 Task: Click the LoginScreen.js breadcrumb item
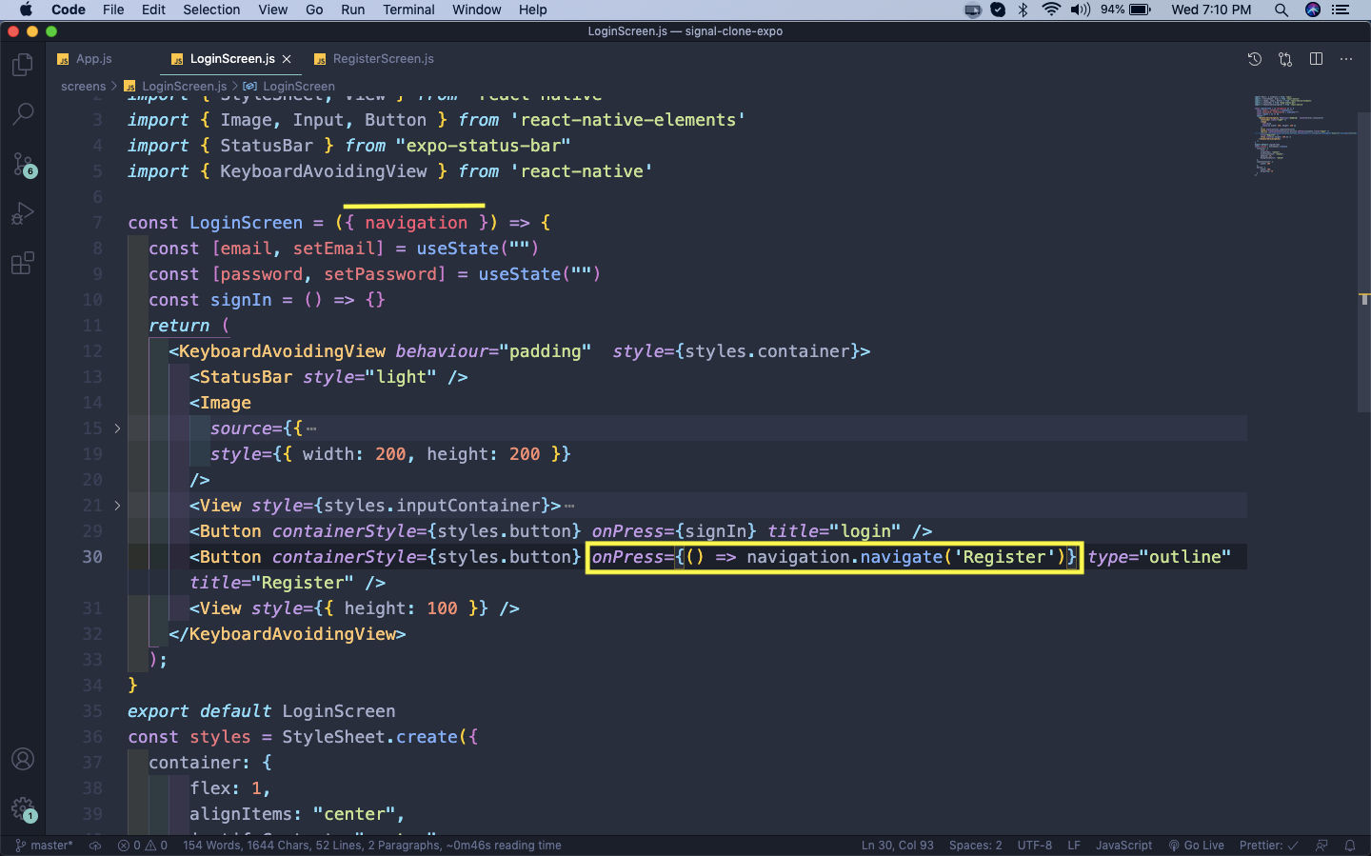pos(176,87)
